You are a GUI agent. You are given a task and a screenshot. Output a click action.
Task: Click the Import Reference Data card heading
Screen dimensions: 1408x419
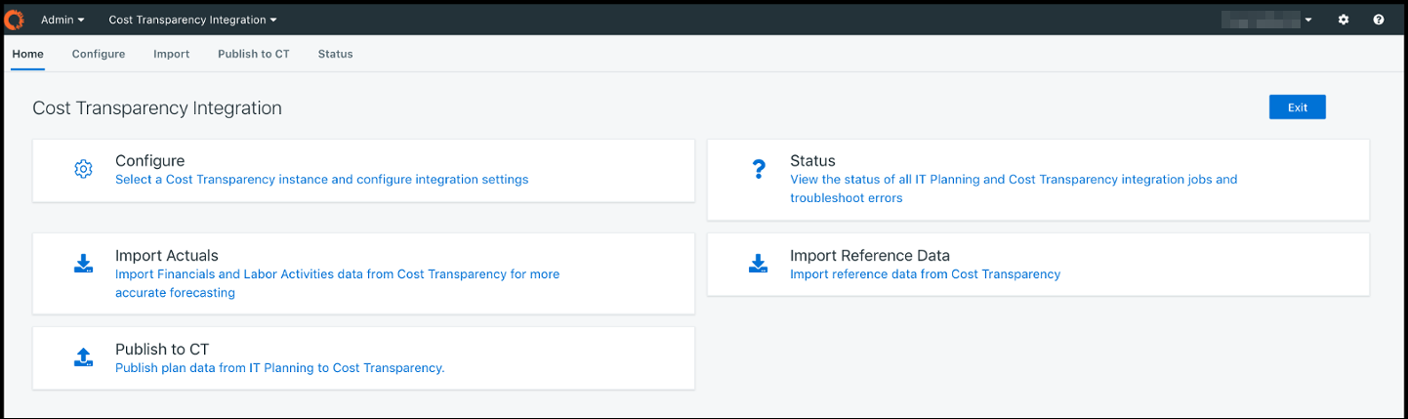coord(870,256)
